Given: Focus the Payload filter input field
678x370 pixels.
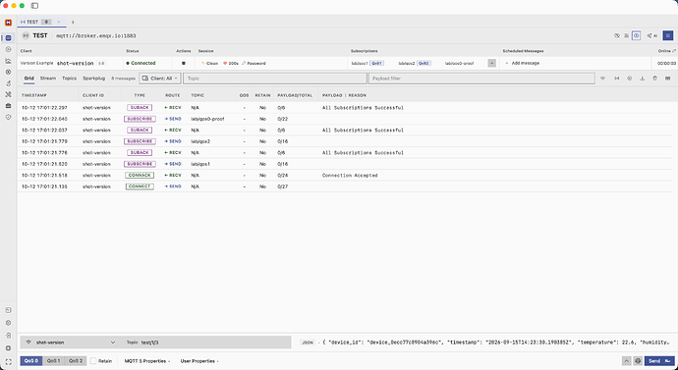Looking at the screenshot, I should pyautogui.click(x=481, y=79).
